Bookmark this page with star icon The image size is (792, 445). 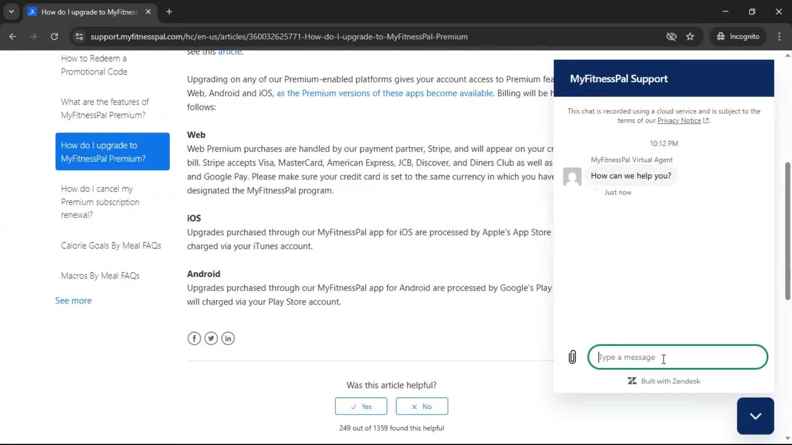pyautogui.click(x=690, y=37)
